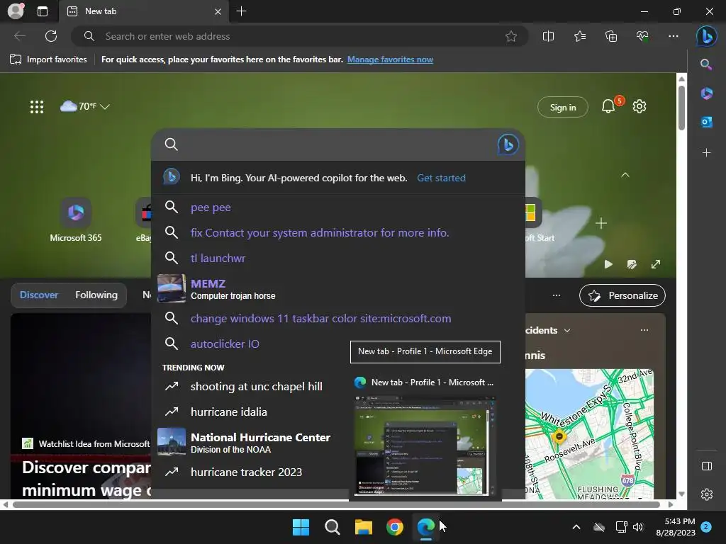Click the Edge window preview thumbnail
This screenshot has height=544, width=726.
(x=425, y=445)
